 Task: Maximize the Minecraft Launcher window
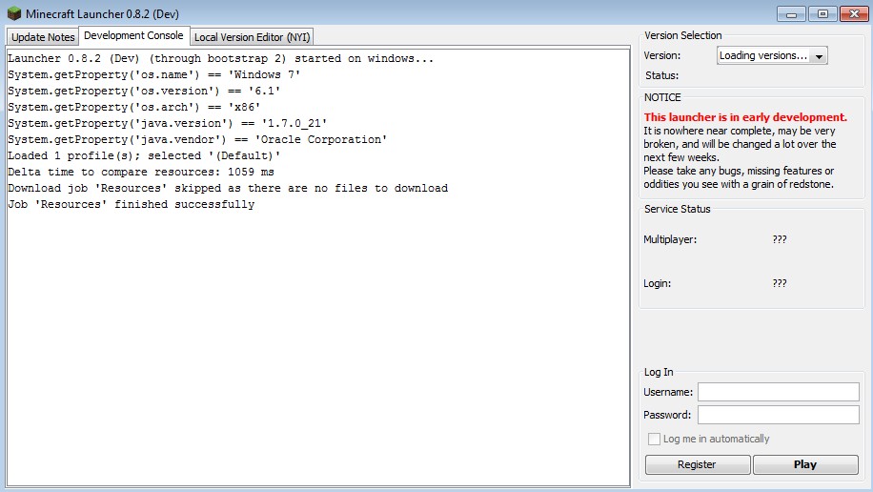pos(822,14)
